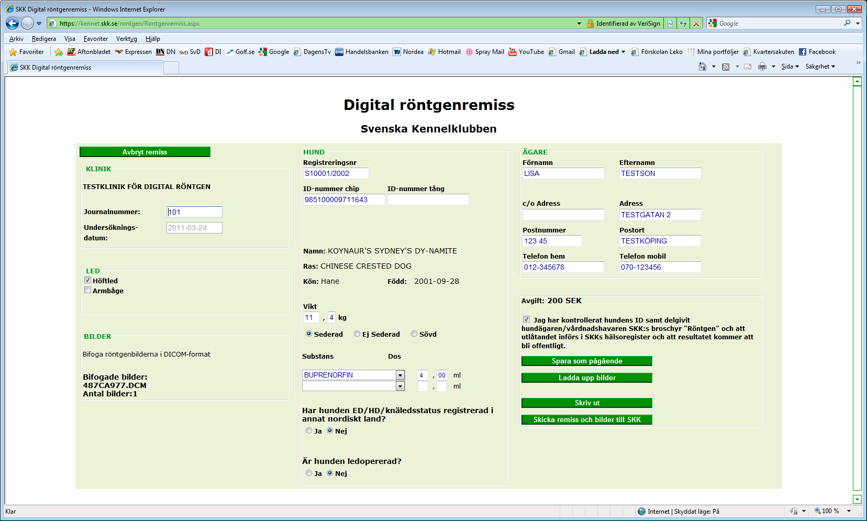Open the search provider dropdown arrow
The height and width of the screenshot is (521, 867).
(x=858, y=24)
